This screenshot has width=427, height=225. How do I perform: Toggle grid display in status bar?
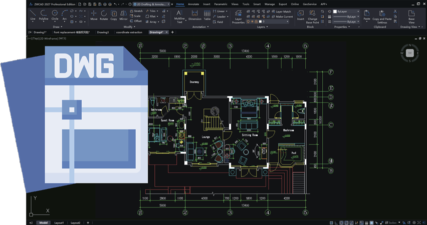pyautogui.click(x=331, y=223)
